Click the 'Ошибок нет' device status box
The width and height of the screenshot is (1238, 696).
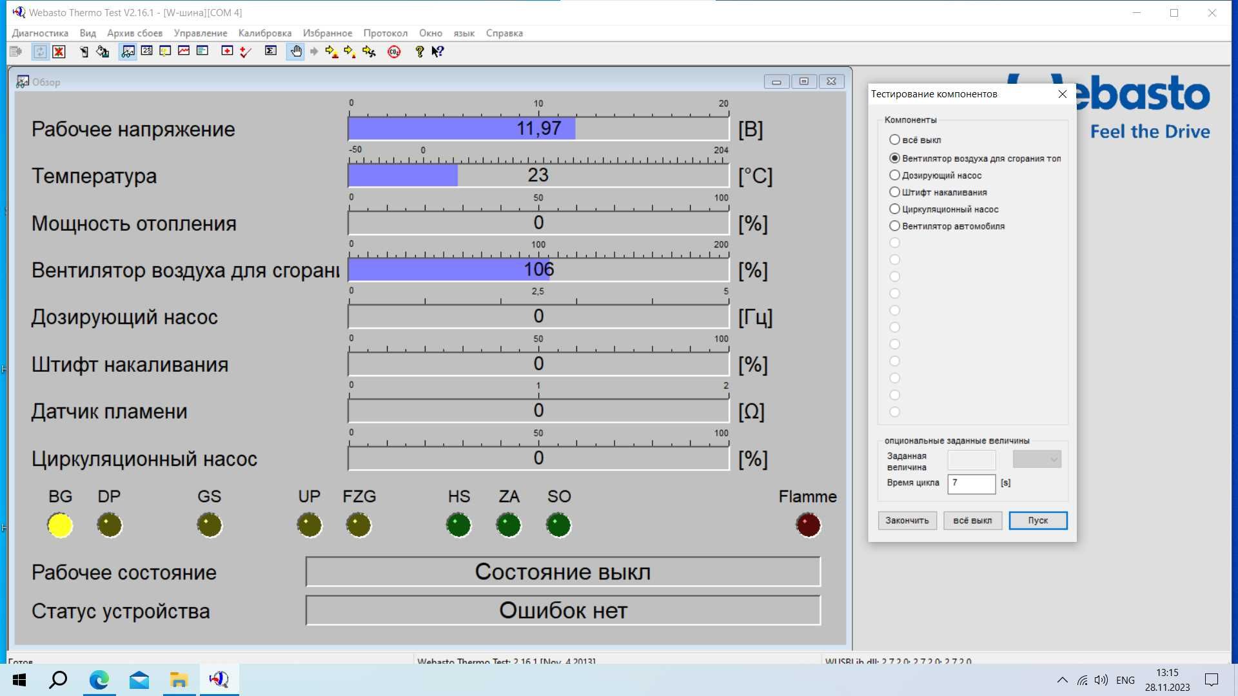pyautogui.click(x=563, y=610)
